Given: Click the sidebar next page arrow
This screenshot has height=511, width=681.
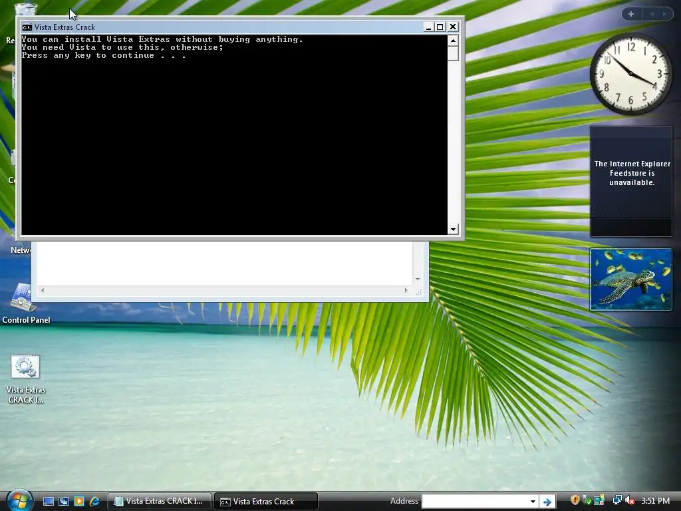Looking at the screenshot, I should (664, 14).
